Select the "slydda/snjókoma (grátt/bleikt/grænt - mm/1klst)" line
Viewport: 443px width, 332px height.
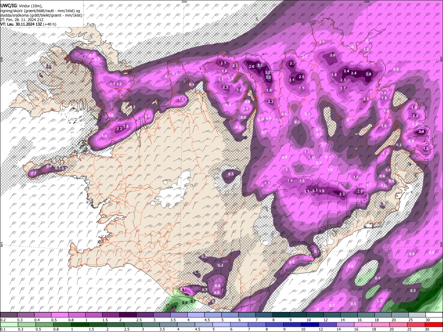[42, 15]
